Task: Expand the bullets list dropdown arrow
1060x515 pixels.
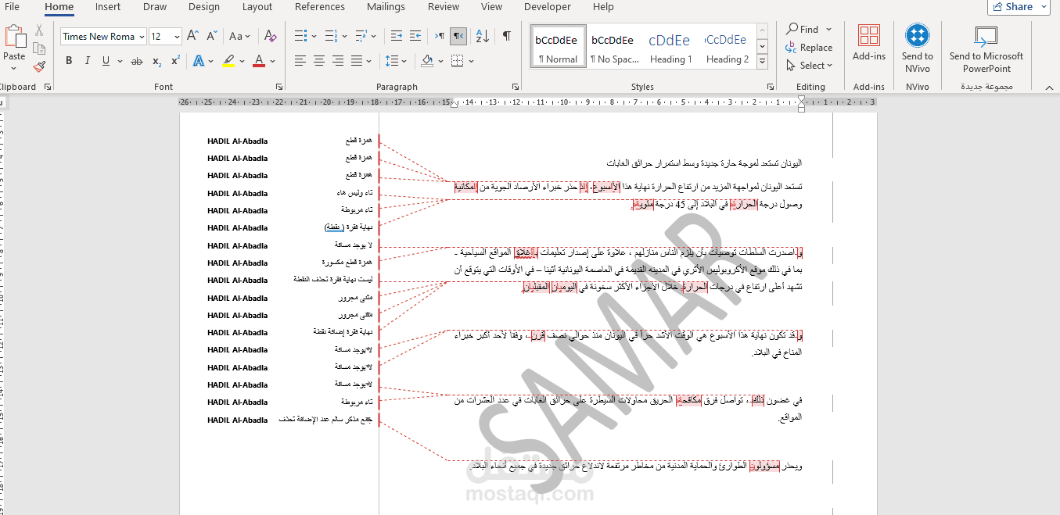Action: (x=314, y=36)
